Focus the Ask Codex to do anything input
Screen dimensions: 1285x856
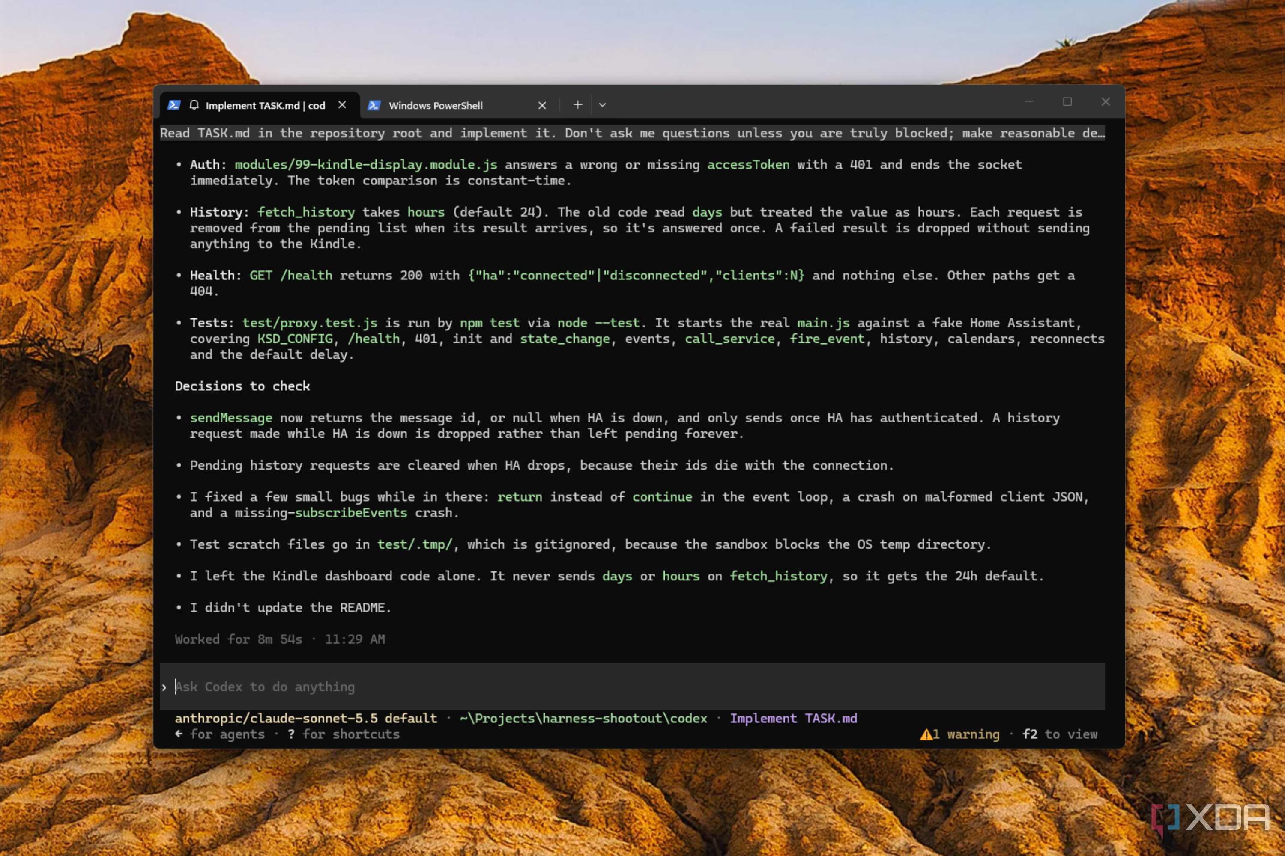pyautogui.click(x=632, y=687)
